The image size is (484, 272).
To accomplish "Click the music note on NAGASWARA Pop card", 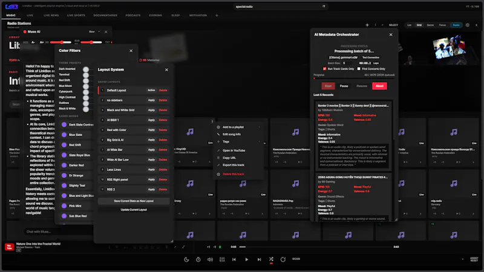I will [295, 184].
